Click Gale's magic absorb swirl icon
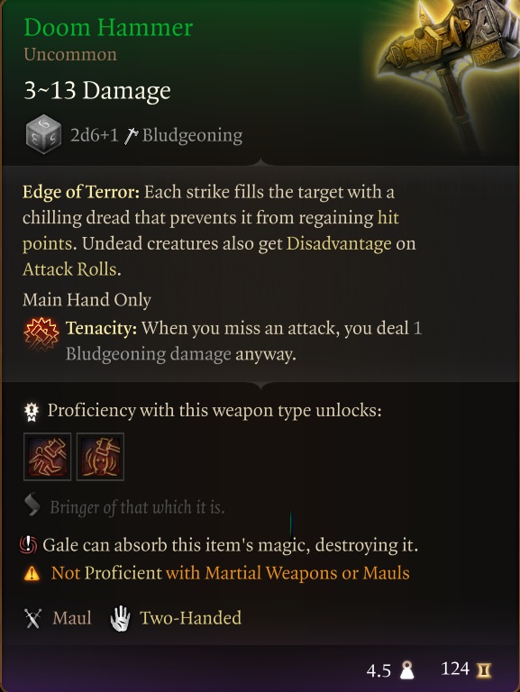520x692 pixels. tap(28, 545)
